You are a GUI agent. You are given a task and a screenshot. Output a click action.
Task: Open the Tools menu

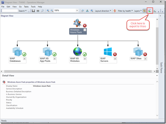tap(33, 7)
